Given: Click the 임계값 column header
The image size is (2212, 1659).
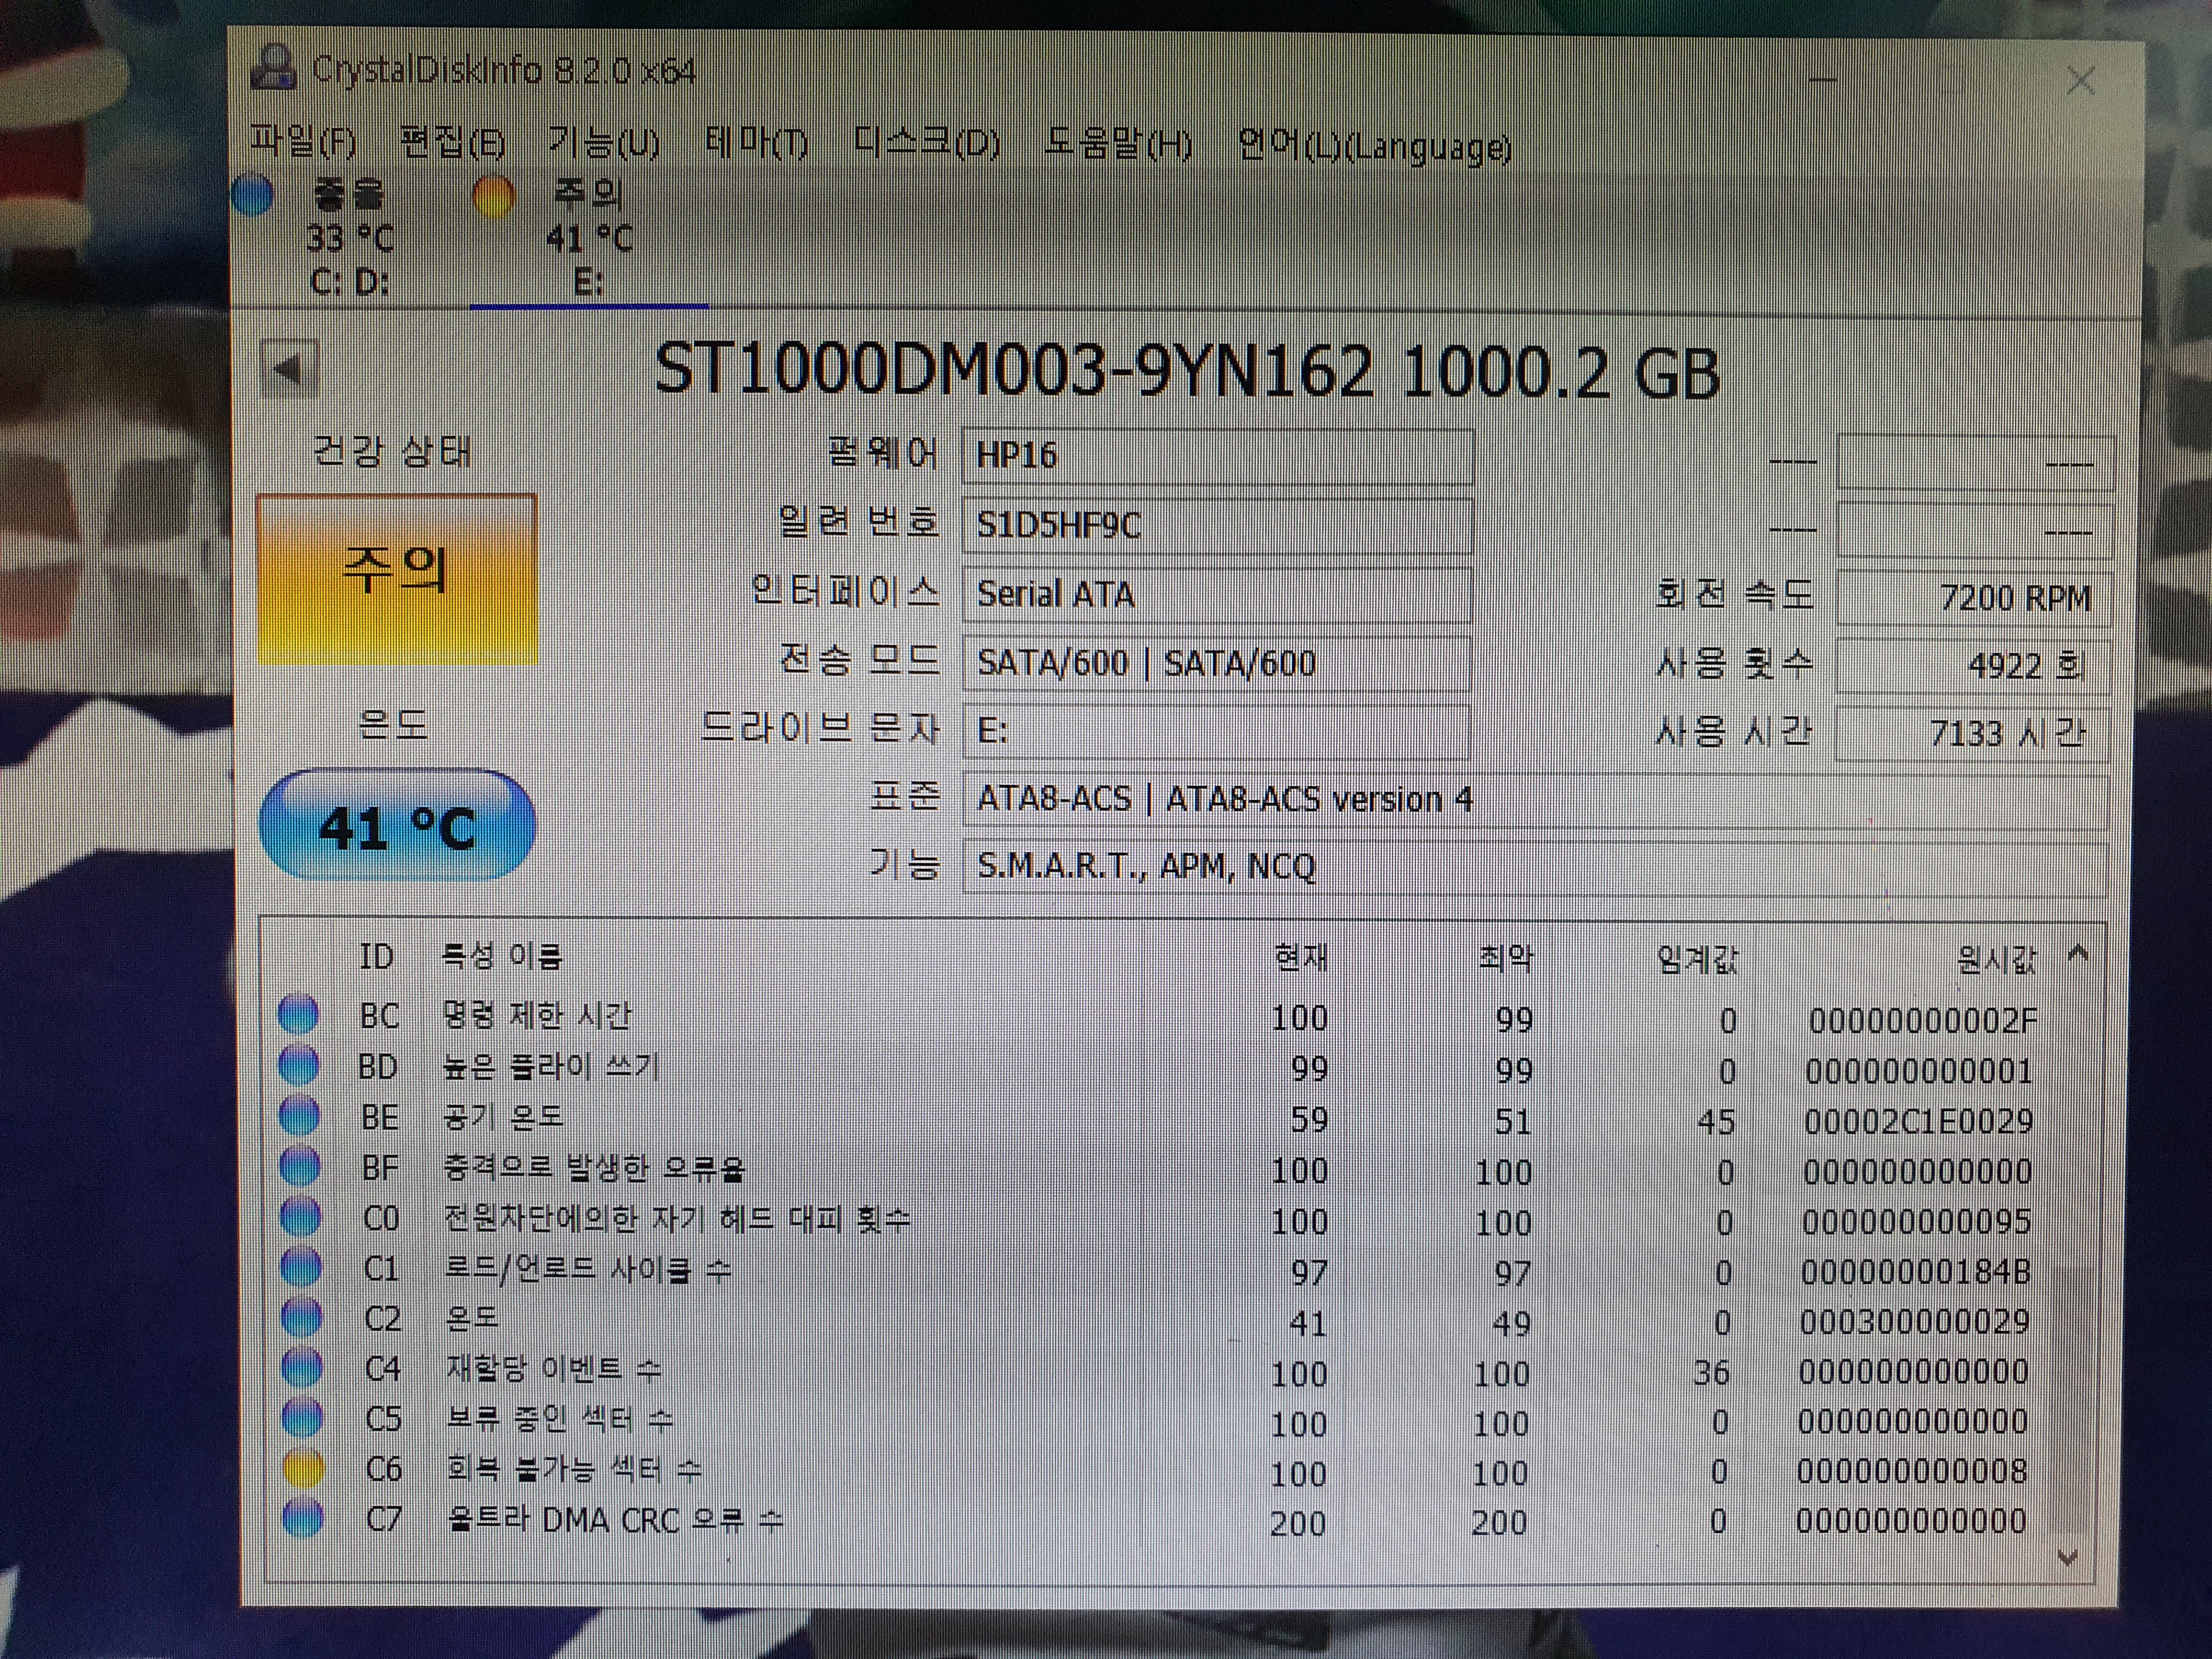Looking at the screenshot, I should coord(1697,960).
